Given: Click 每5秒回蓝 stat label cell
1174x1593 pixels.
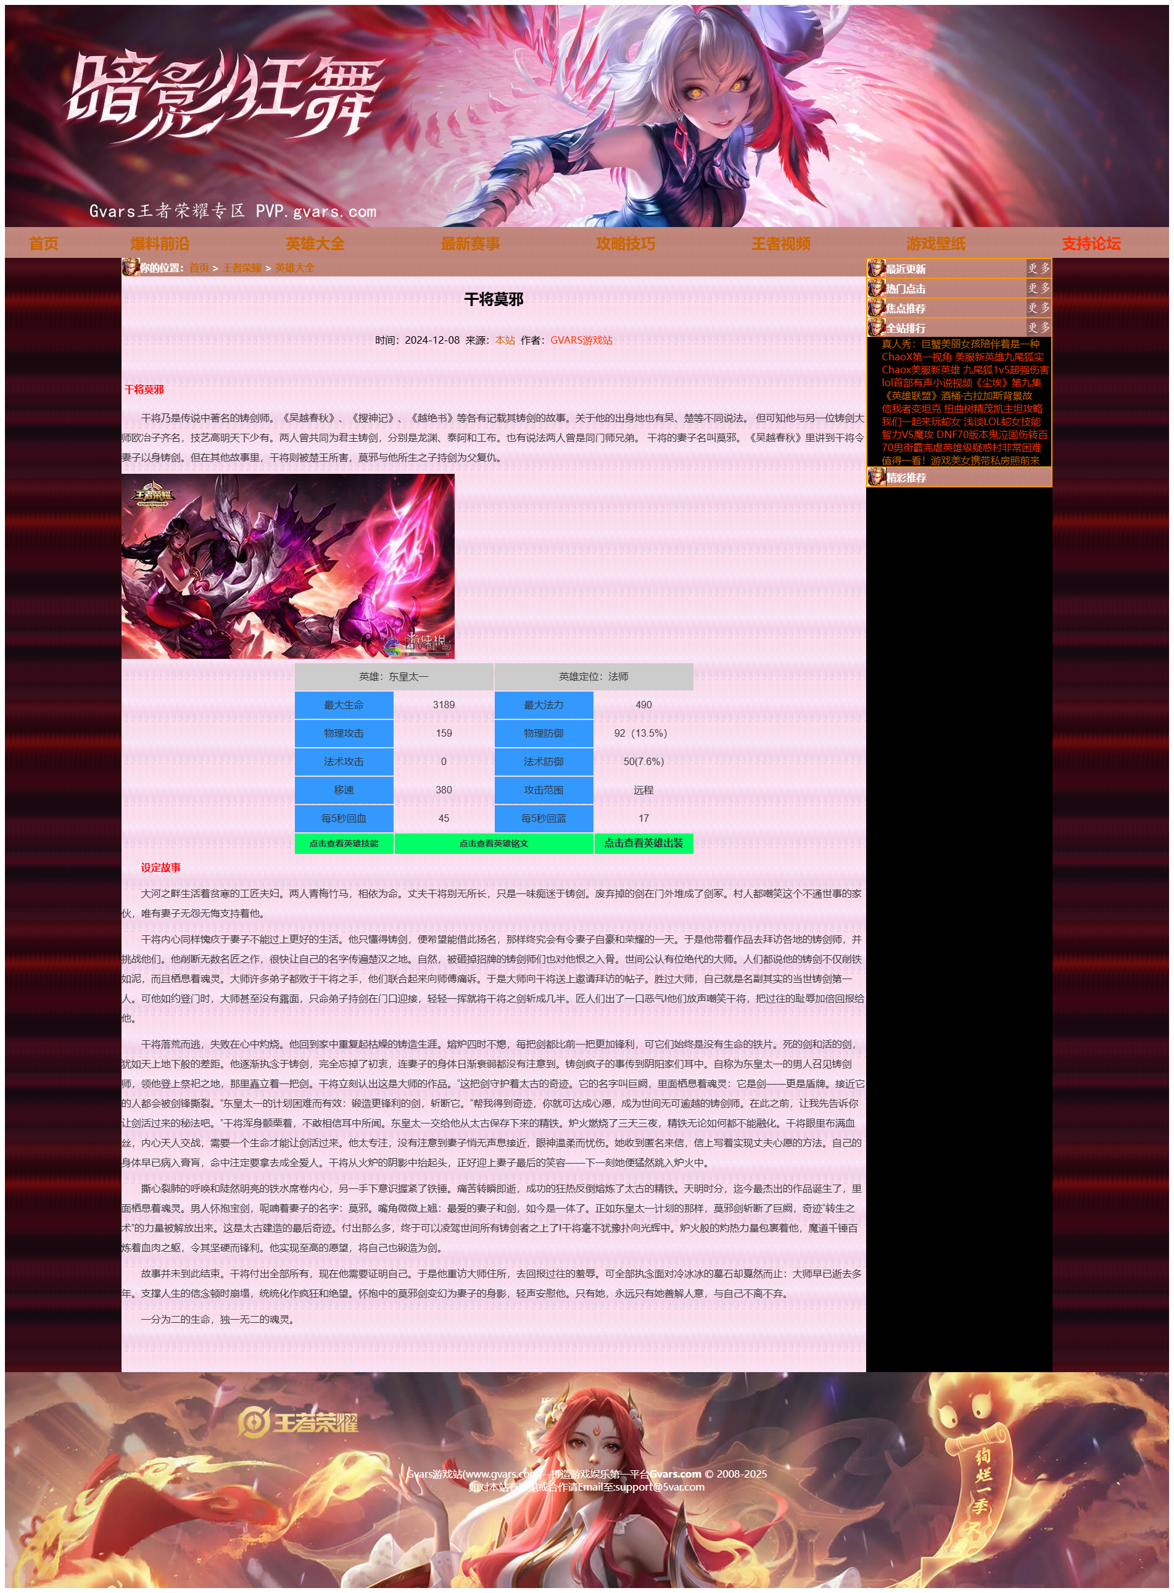Looking at the screenshot, I should (544, 819).
